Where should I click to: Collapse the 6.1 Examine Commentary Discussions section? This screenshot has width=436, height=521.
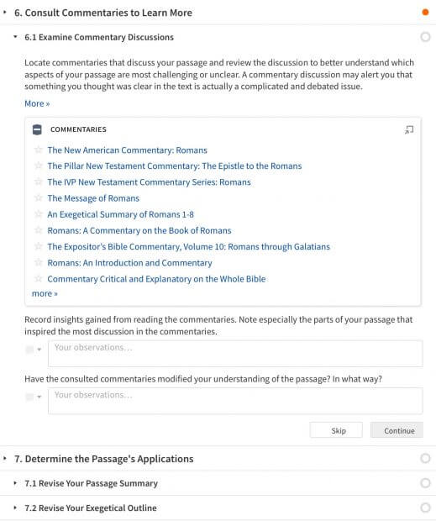[15, 37]
